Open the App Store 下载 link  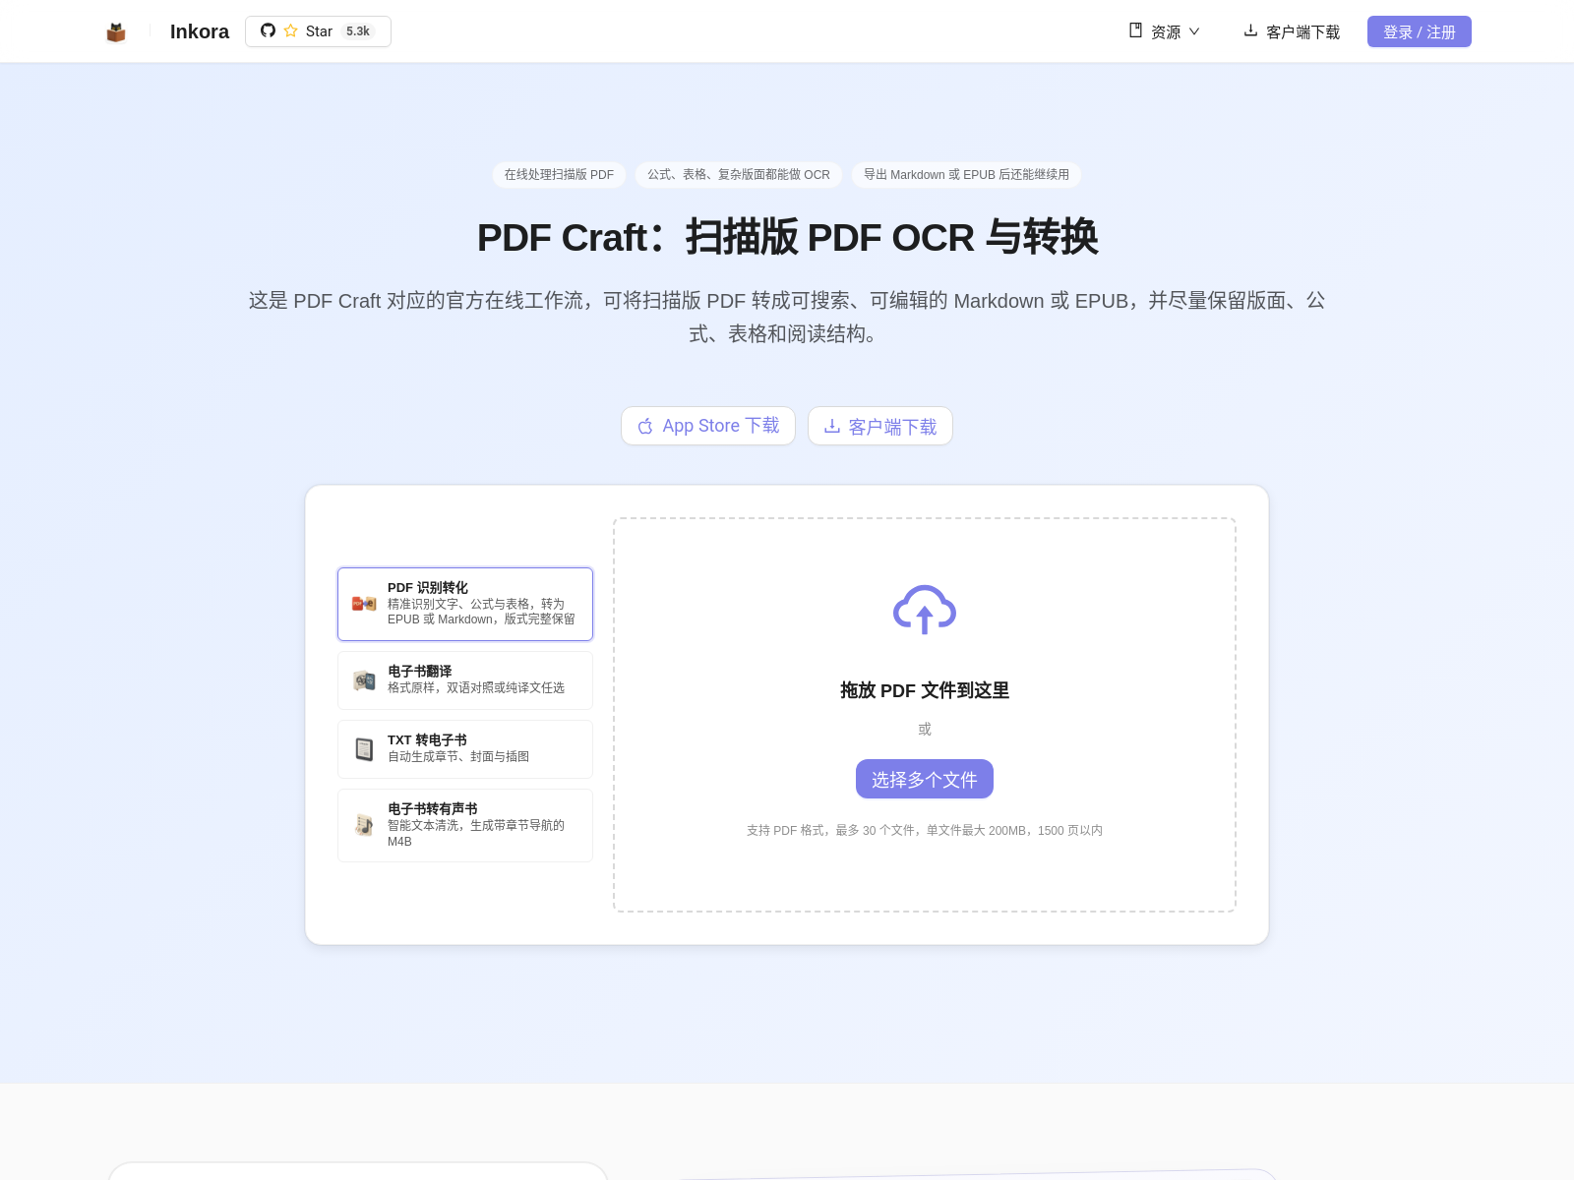coord(708,426)
